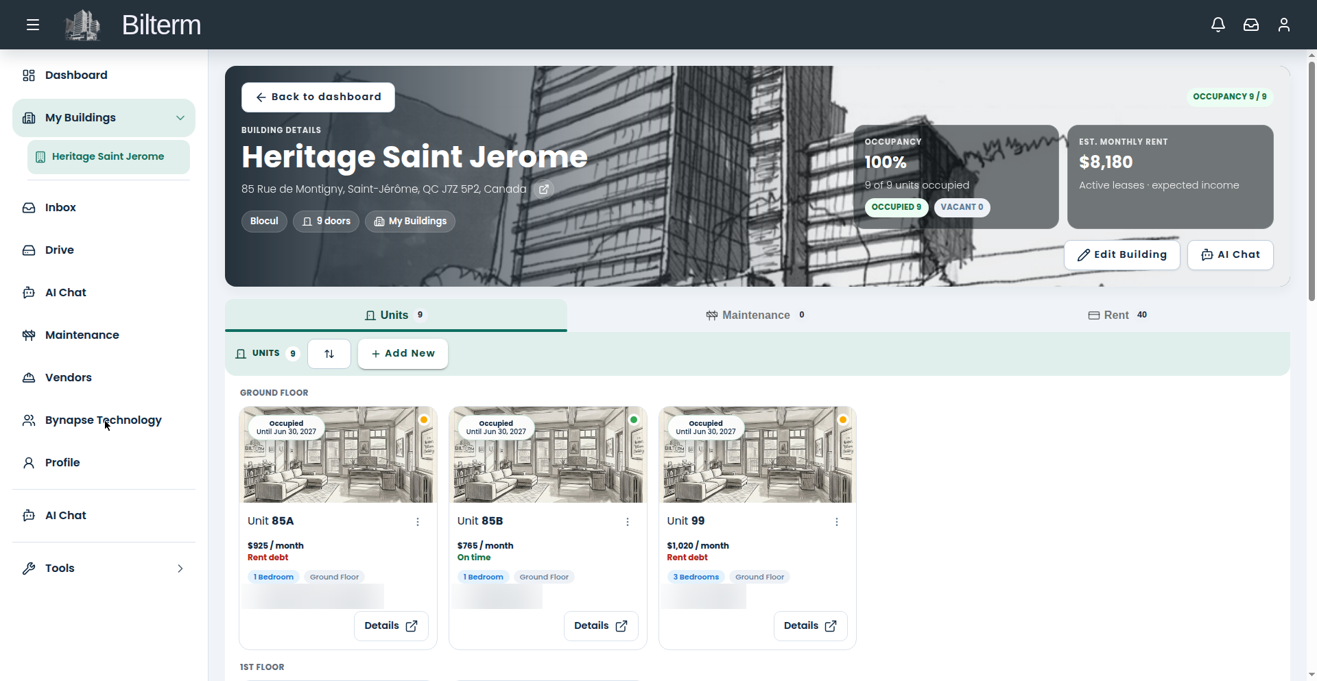The height and width of the screenshot is (681, 1317).
Task: Open Details for Unit 85A
Action: coord(391,626)
